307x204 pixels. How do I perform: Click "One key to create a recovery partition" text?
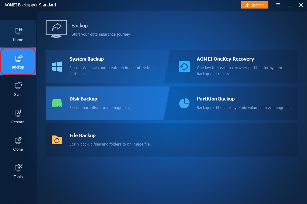point(239,71)
